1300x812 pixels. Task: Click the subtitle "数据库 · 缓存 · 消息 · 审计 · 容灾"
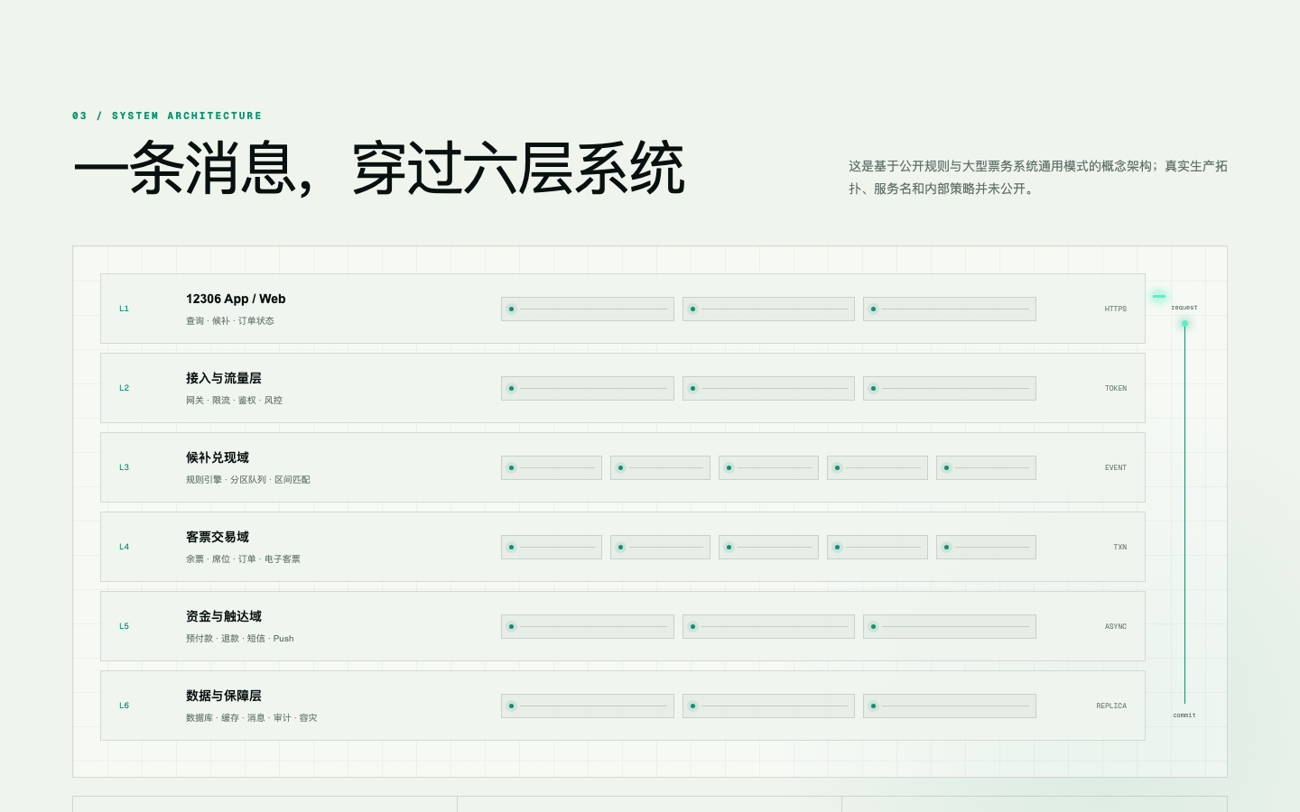pyautogui.click(x=252, y=718)
